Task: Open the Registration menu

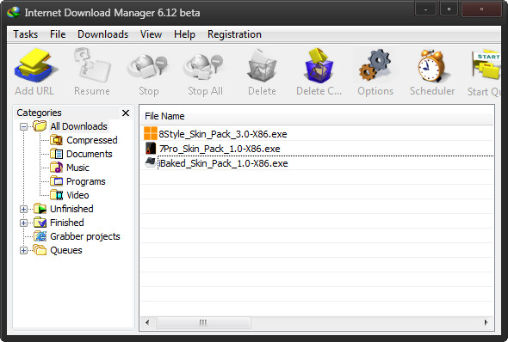Action: [234, 34]
